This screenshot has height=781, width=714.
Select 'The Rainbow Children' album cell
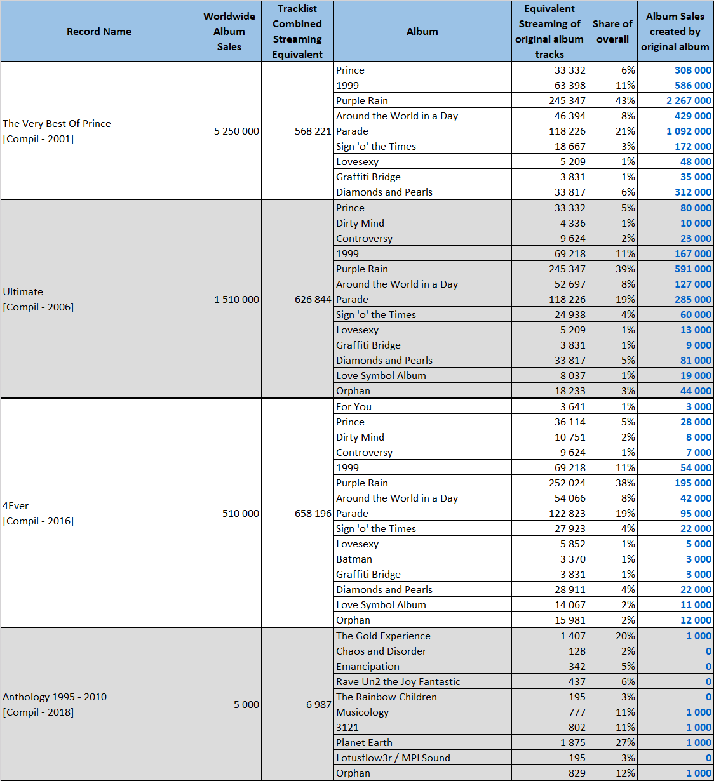click(422, 697)
